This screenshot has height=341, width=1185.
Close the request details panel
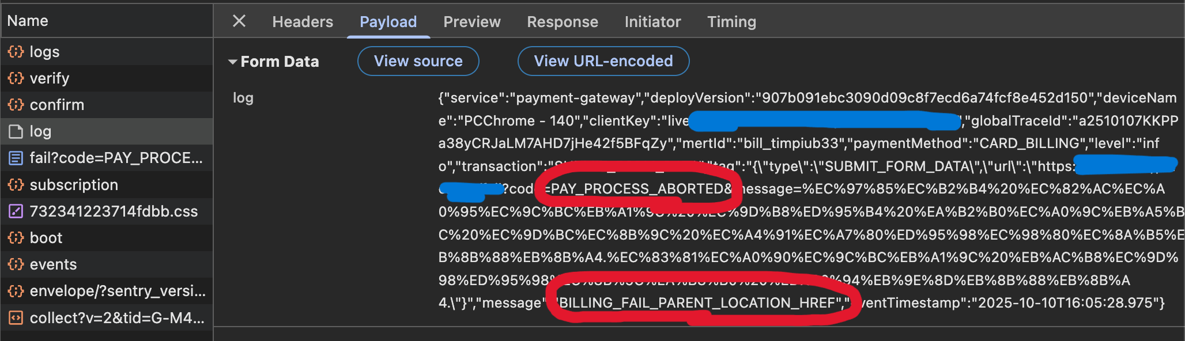click(x=239, y=21)
